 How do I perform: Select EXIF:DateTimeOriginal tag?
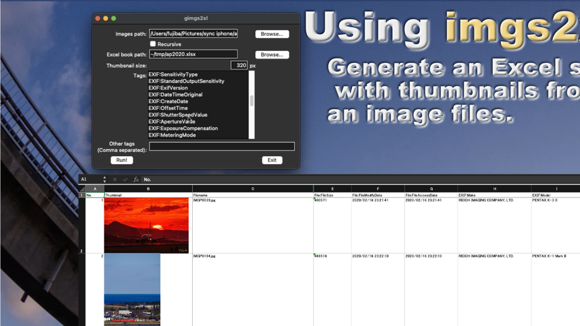coord(176,95)
